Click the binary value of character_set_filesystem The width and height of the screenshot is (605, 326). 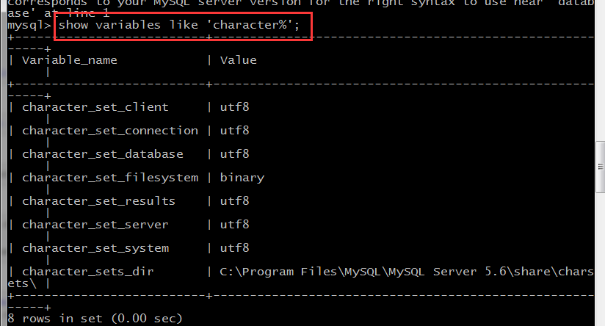pyautogui.click(x=242, y=178)
